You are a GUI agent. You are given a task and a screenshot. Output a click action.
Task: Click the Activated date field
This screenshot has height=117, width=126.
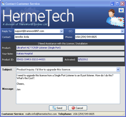click(x=101, y=59)
